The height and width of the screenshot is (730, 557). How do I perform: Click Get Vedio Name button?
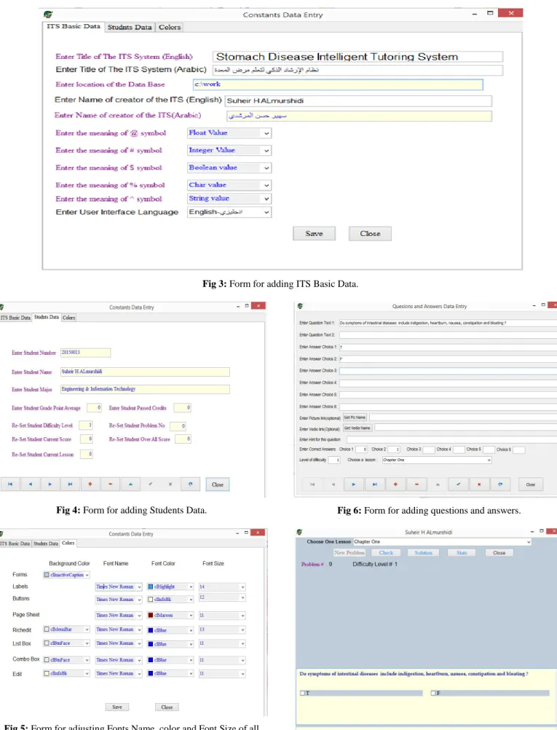click(x=357, y=428)
